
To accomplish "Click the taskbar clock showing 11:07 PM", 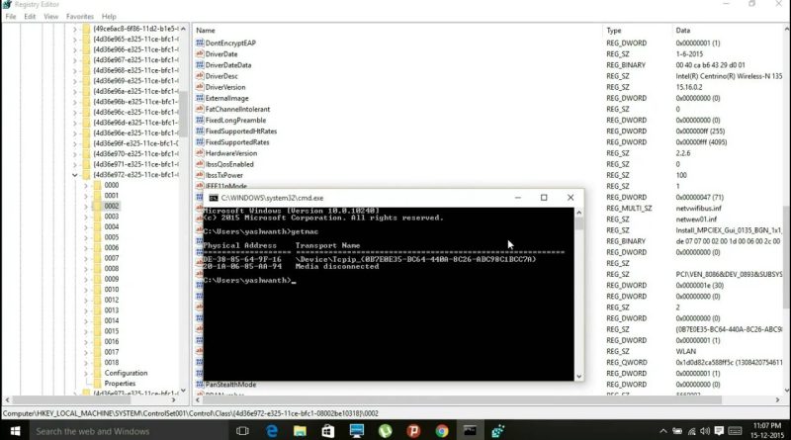I will [767, 430].
